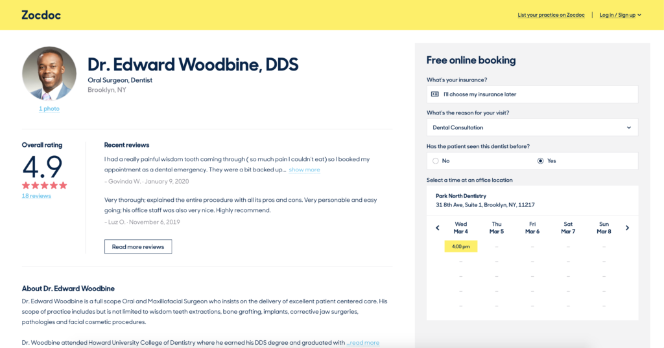Screen dimensions: 664x348
Task: Book the 4:00 pm Wed Mar 4 slot
Action: 461,246
